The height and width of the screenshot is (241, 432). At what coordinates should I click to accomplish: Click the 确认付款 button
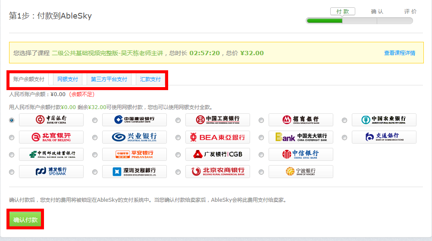[25, 219]
